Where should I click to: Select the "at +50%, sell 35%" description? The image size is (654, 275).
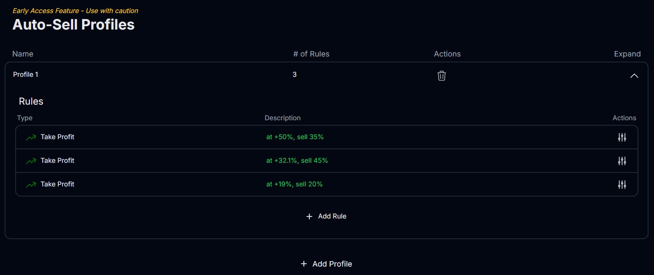pyautogui.click(x=295, y=137)
